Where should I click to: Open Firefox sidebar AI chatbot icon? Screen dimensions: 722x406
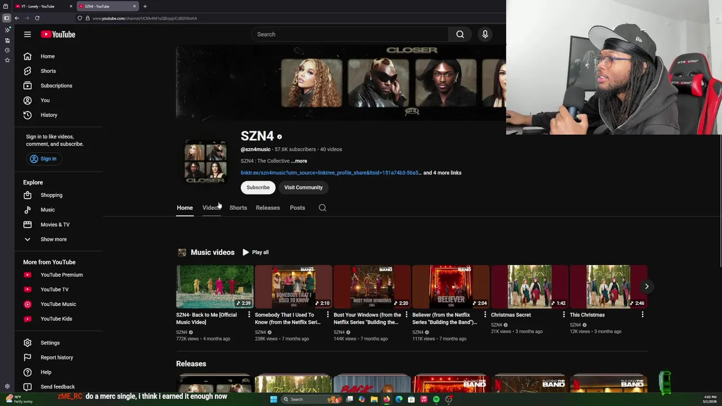coord(7,30)
